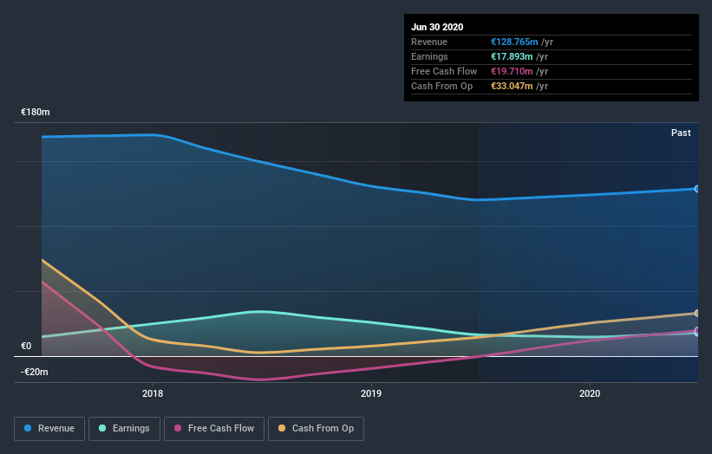The width and height of the screenshot is (712, 454).
Task: Click the €17.893m earnings value
Action: click(x=512, y=56)
